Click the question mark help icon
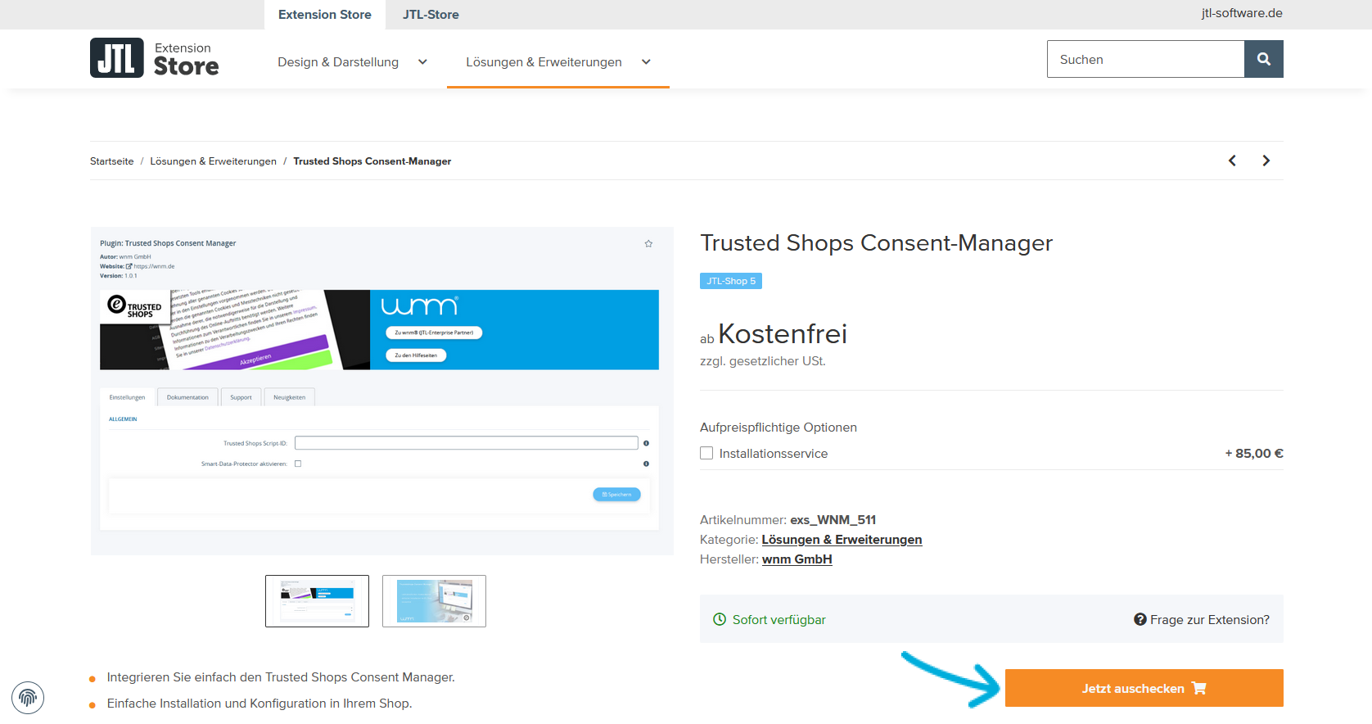Viewport: 1372px width, 724px height. tap(1140, 619)
